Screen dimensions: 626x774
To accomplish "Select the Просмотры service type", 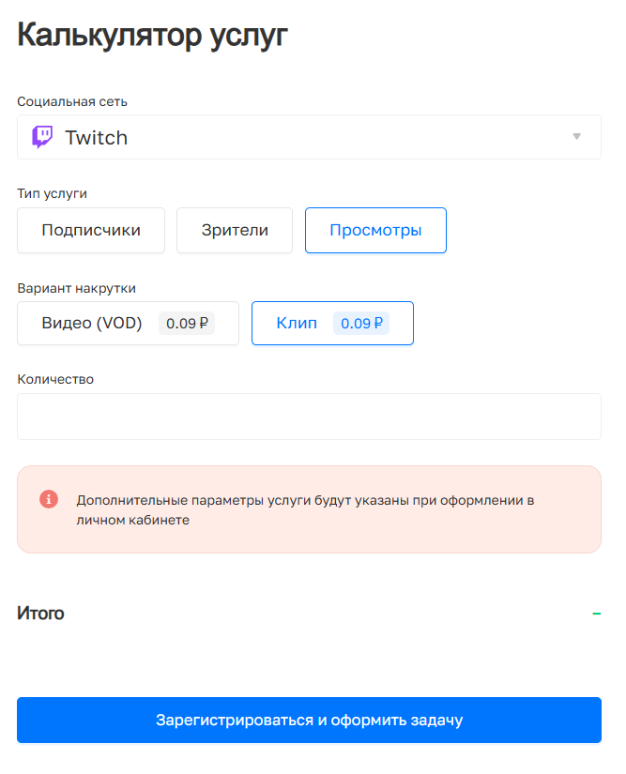I will pyautogui.click(x=375, y=231).
